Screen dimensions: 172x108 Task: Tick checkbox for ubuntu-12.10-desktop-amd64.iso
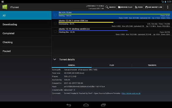[55, 32]
